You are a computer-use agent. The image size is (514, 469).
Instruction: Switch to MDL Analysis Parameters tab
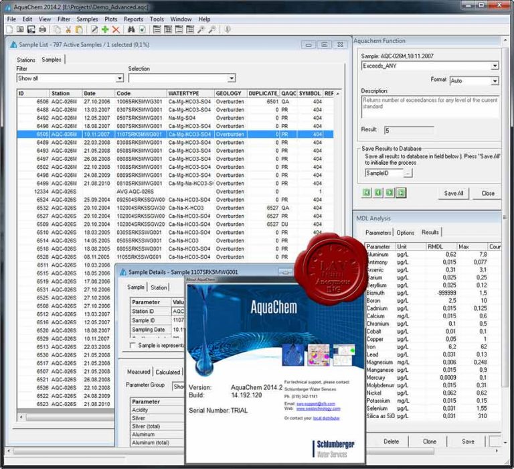378,232
